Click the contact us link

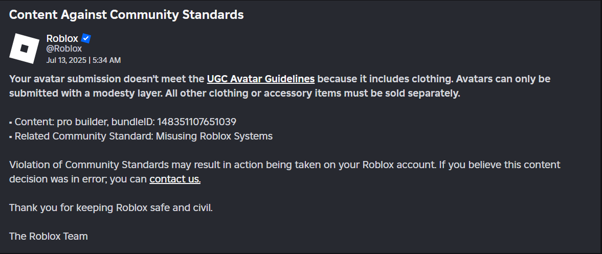174,179
